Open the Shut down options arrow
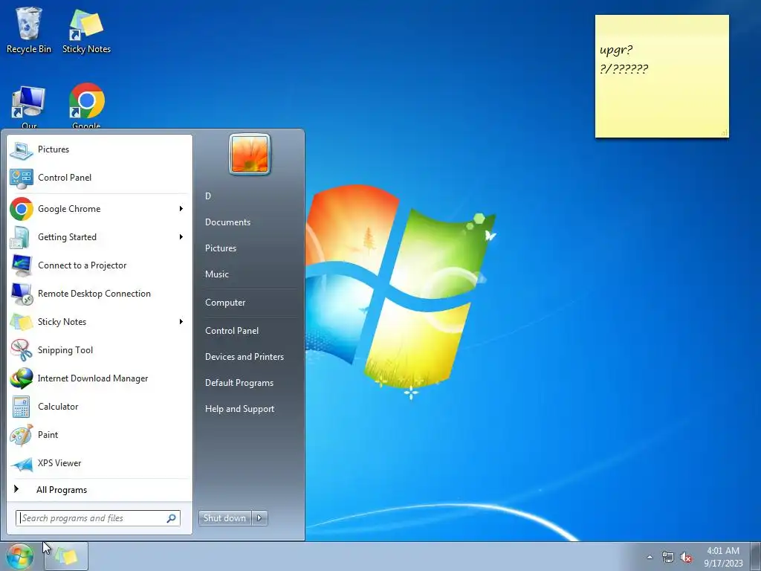The height and width of the screenshot is (571, 761). click(x=259, y=518)
